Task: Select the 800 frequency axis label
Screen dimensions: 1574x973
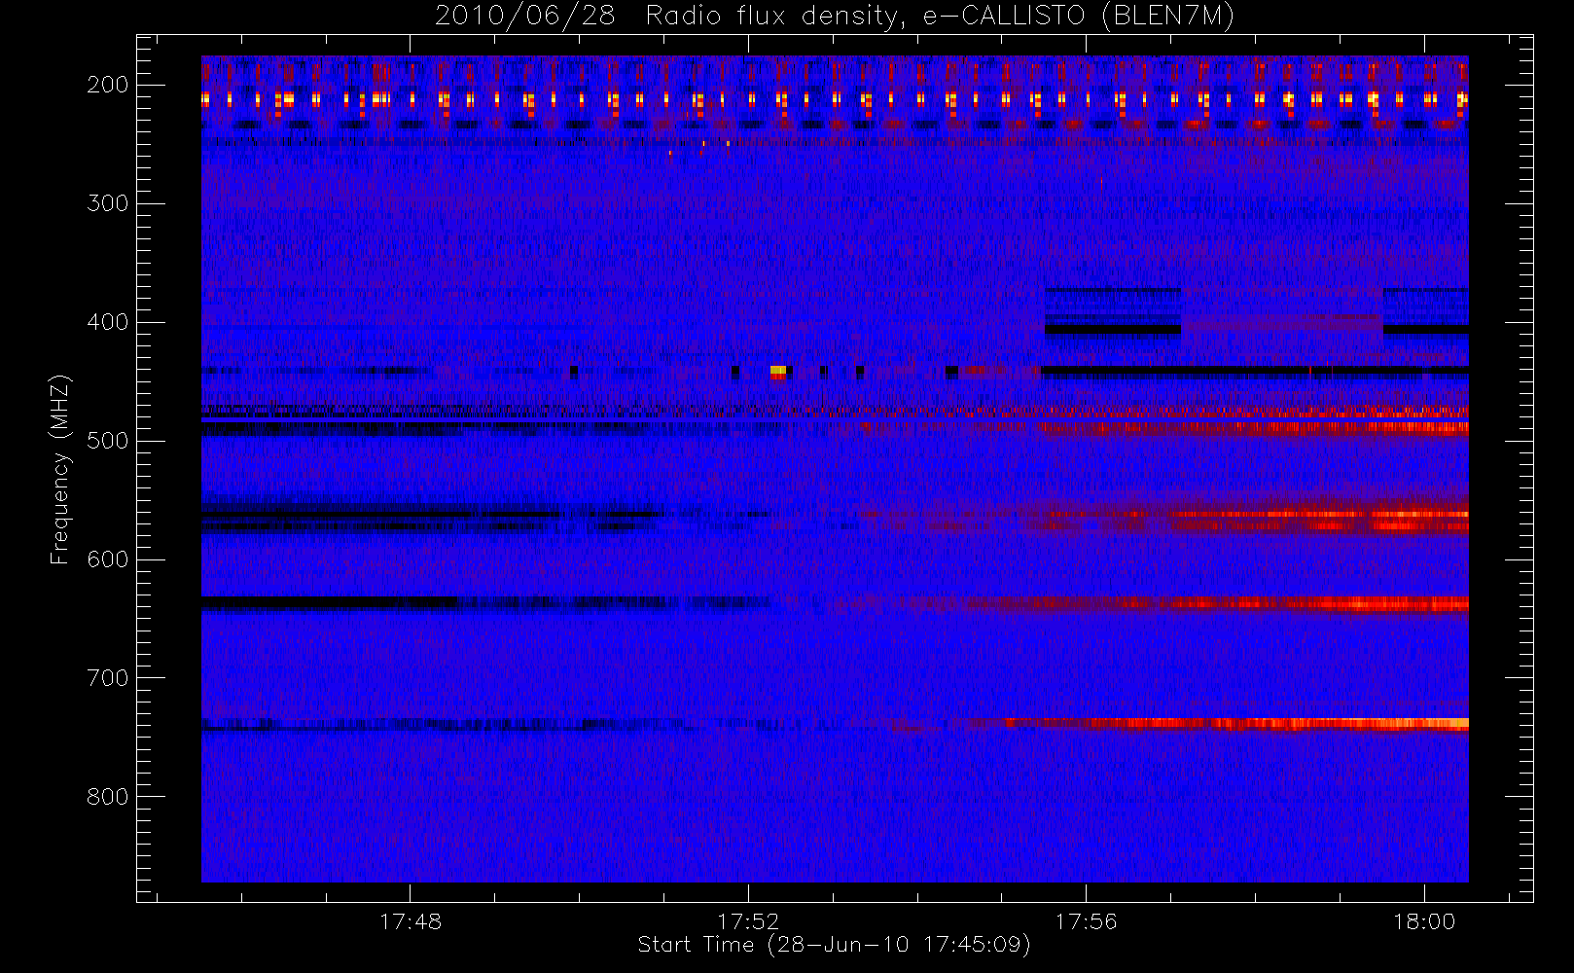Action: tap(107, 797)
